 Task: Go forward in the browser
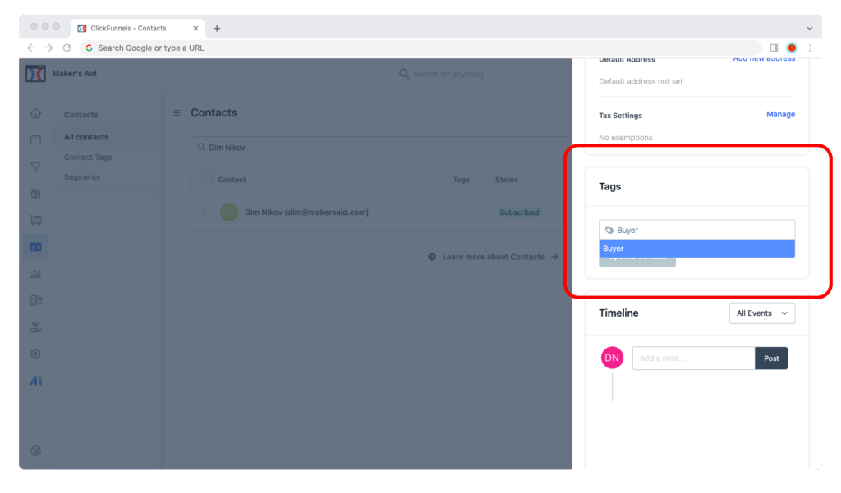click(x=49, y=48)
